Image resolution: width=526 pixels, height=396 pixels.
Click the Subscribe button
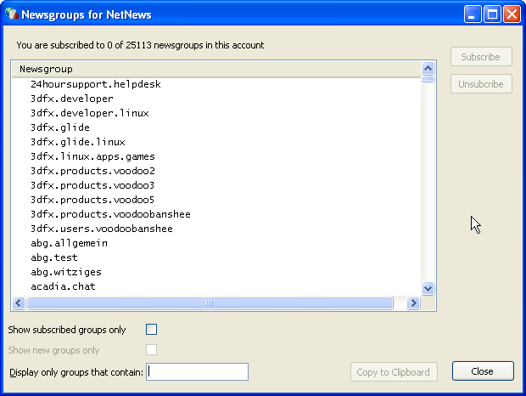481,57
